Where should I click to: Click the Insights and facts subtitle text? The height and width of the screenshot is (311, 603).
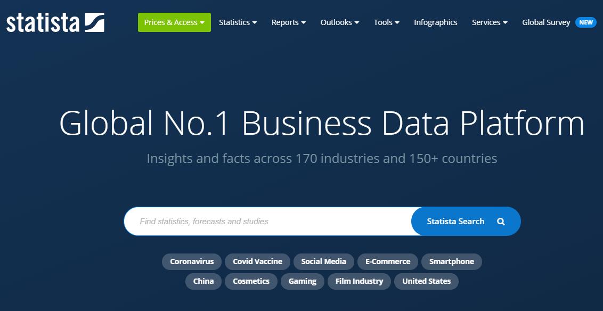(x=322, y=158)
